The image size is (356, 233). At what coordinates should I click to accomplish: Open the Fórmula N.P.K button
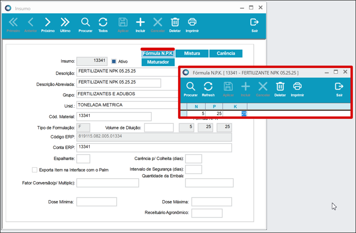pos(158,53)
